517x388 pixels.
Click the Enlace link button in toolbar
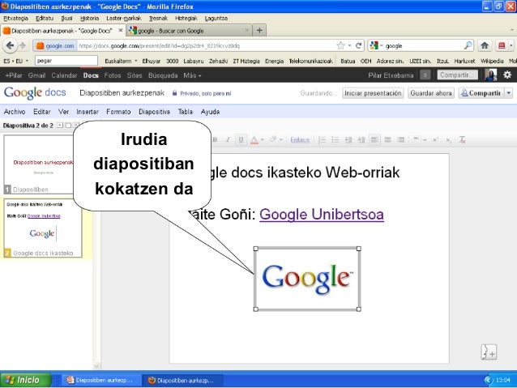300,140
